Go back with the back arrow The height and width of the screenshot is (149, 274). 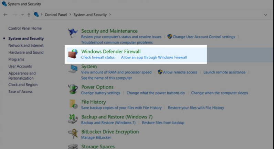click(x=6, y=15)
